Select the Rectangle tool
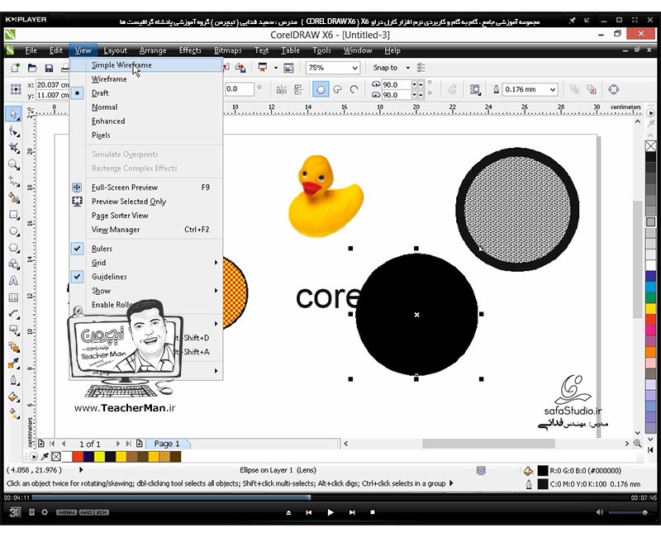Viewport: 661px width, 537px height. [13, 215]
